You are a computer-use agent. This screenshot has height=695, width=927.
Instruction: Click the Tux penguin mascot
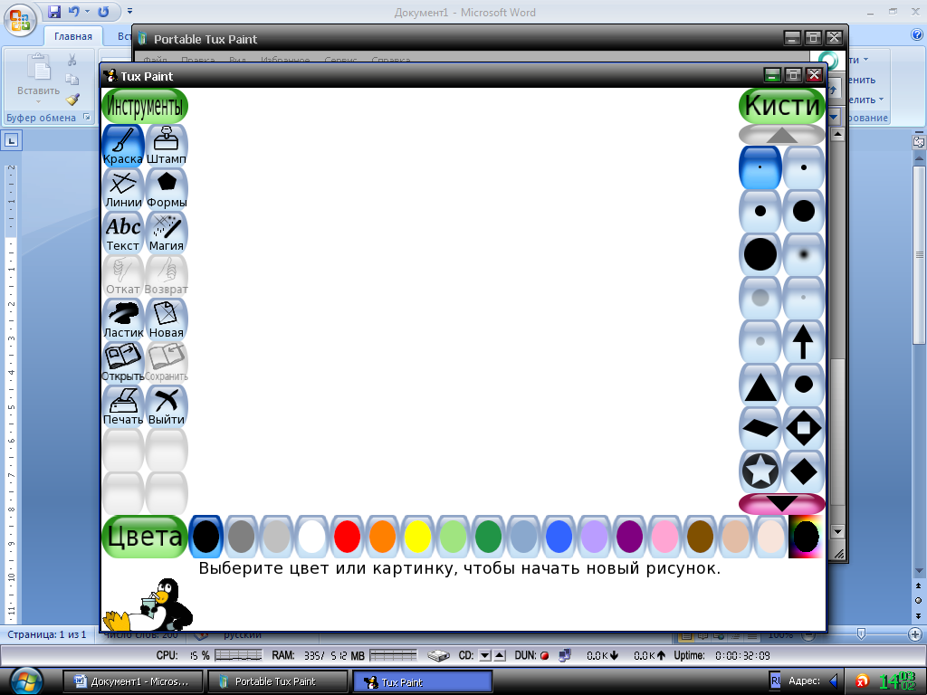pos(148,605)
